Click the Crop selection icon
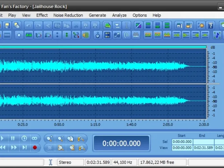This screenshot has width=224, height=168. 57,25
